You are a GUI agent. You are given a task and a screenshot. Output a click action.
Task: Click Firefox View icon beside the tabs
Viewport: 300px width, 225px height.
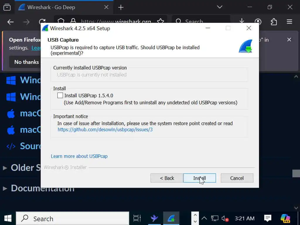pyautogui.click(x=7, y=7)
